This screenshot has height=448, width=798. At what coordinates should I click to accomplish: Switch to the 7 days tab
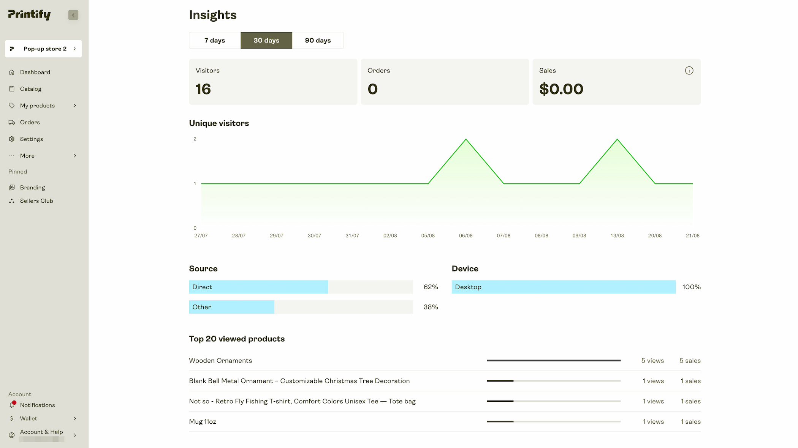(x=215, y=40)
